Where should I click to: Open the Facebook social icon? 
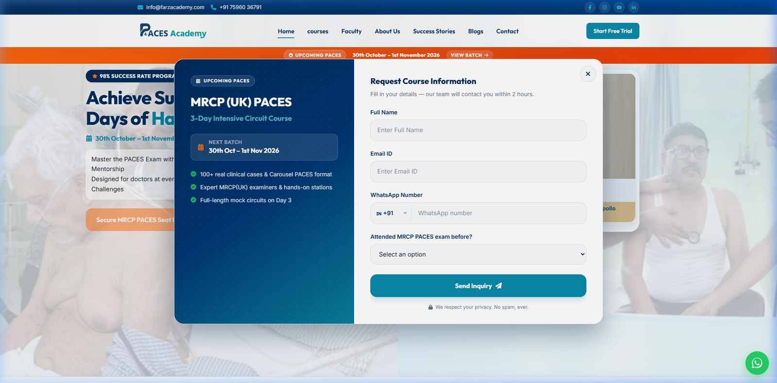click(x=590, y=7)
